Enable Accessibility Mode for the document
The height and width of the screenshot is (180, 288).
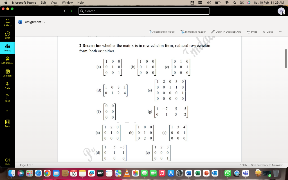pyautogui.click(x=162, y=32)
